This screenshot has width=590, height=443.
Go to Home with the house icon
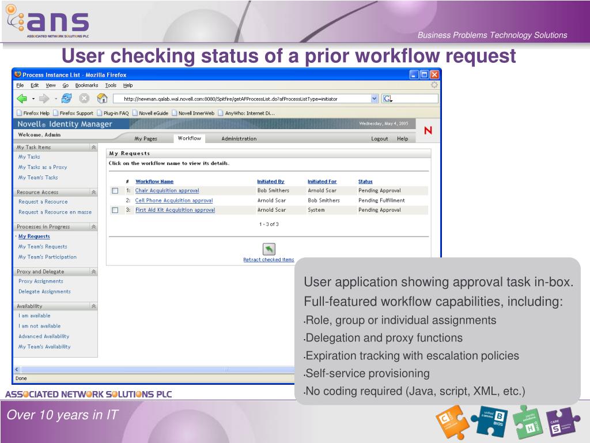coord(102,98)
